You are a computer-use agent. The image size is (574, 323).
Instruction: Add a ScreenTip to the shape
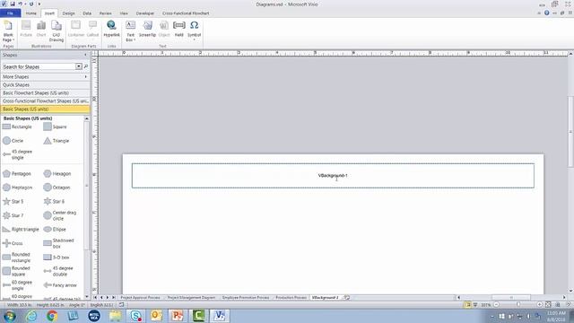point(147,29)
